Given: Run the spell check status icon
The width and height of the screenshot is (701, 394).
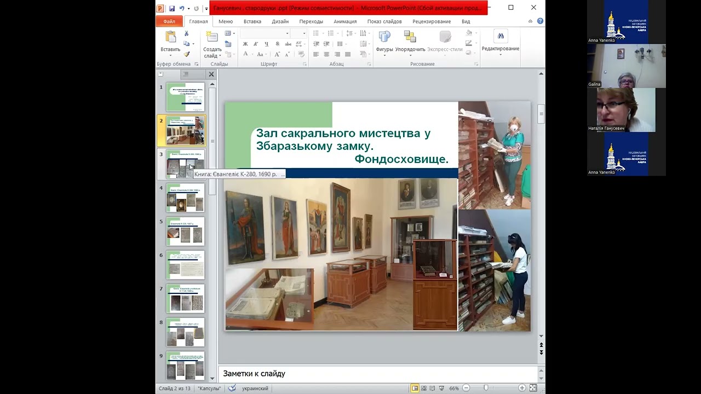Looking at the screenshot, I should click(x=232, y=389).
